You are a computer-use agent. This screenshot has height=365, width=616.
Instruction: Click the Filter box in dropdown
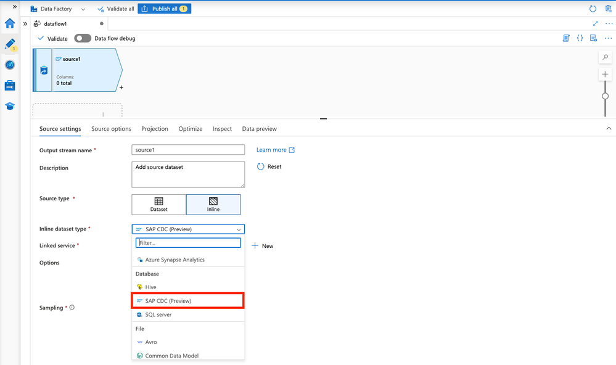pyautogui.click(x=188, y=243)
